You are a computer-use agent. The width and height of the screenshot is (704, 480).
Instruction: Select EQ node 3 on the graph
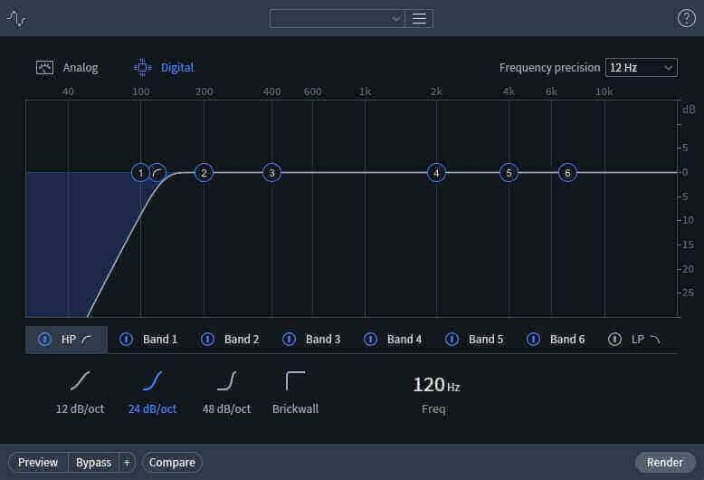point(271,173)
